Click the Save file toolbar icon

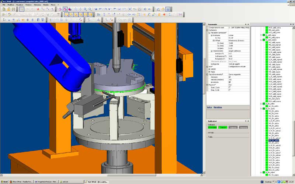click(13, 9)
